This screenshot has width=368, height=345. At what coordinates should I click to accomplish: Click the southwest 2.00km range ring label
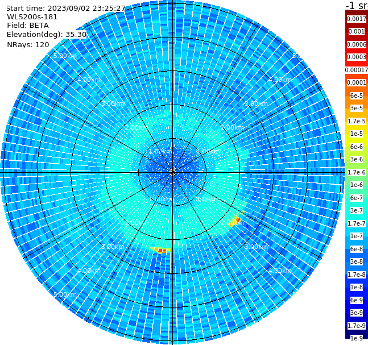(x=137, y=223)
